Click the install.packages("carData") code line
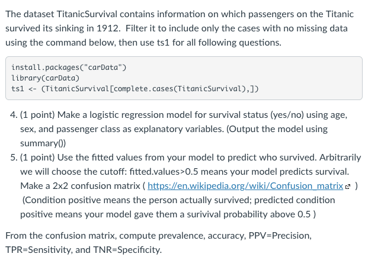The height and width of the screenshot is (260, 381). click(x=69, y=68)
